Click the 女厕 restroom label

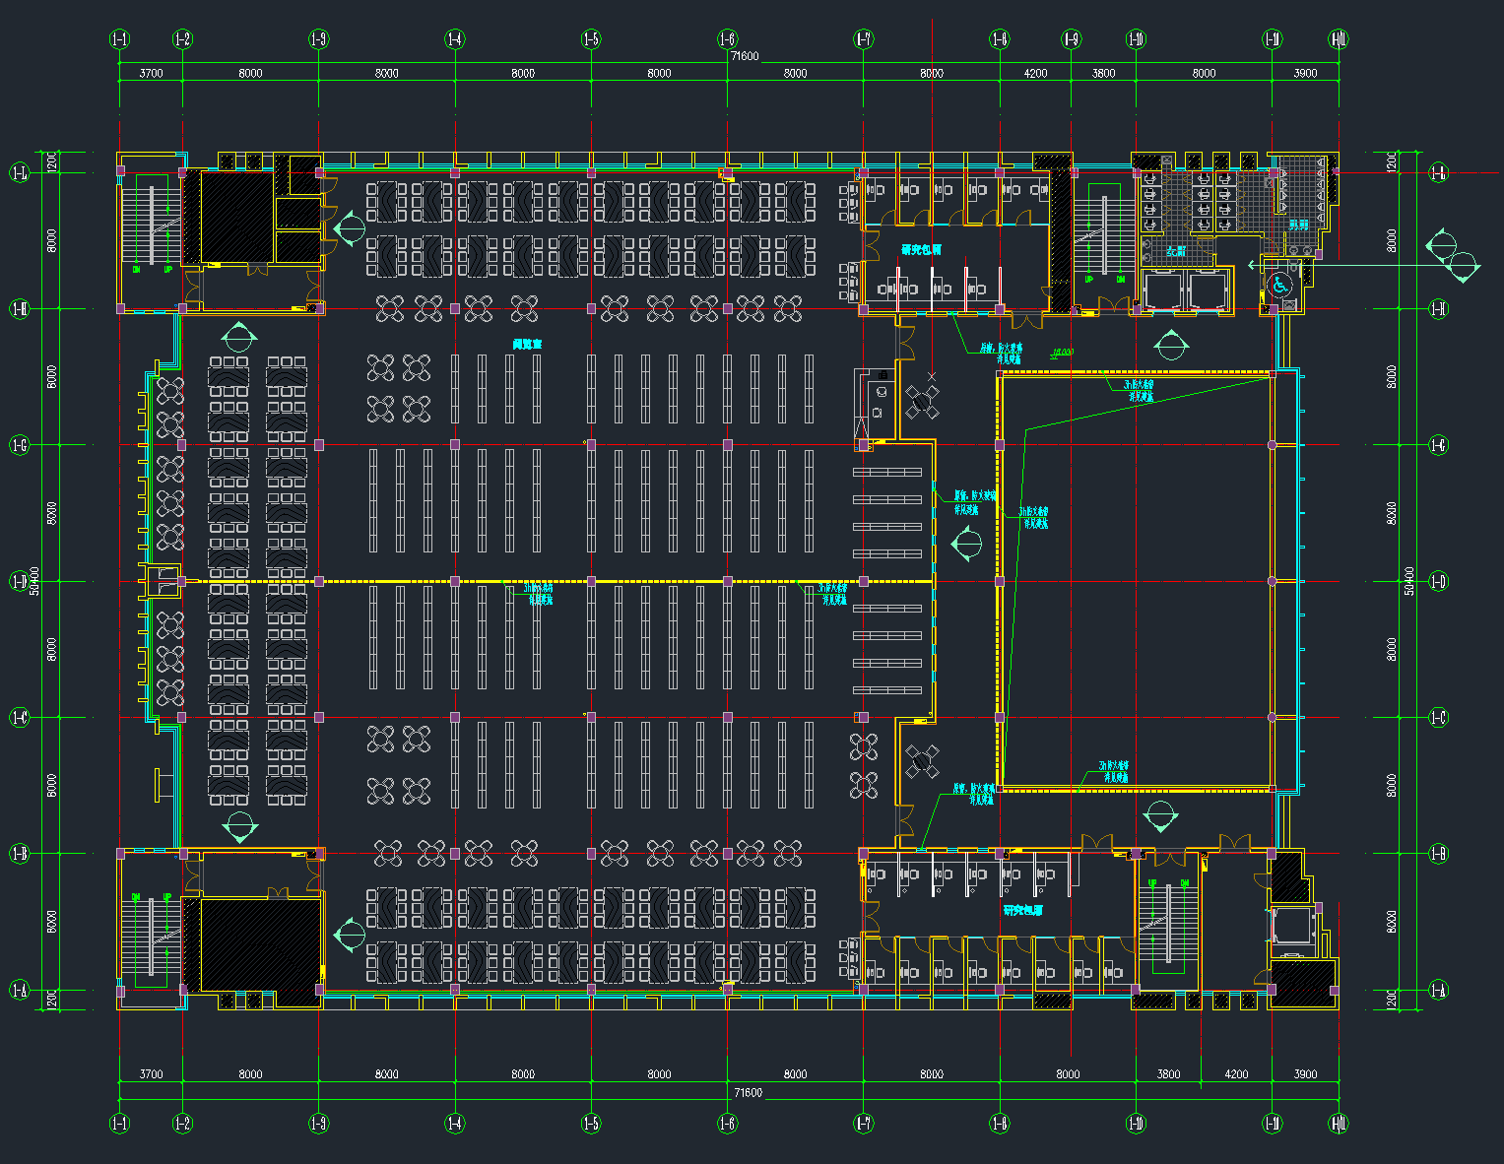pyautogui.click(x=1175, y=251)
